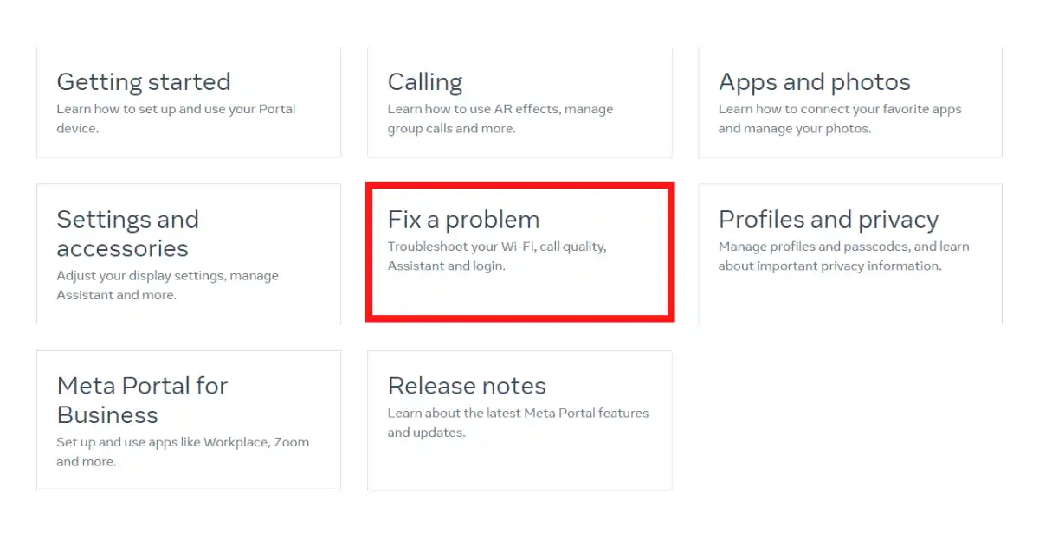Click text "Learn how to use AR effects, manage group calls and more."
This screenshot has height=545, width=1039.
pos(500,119)
